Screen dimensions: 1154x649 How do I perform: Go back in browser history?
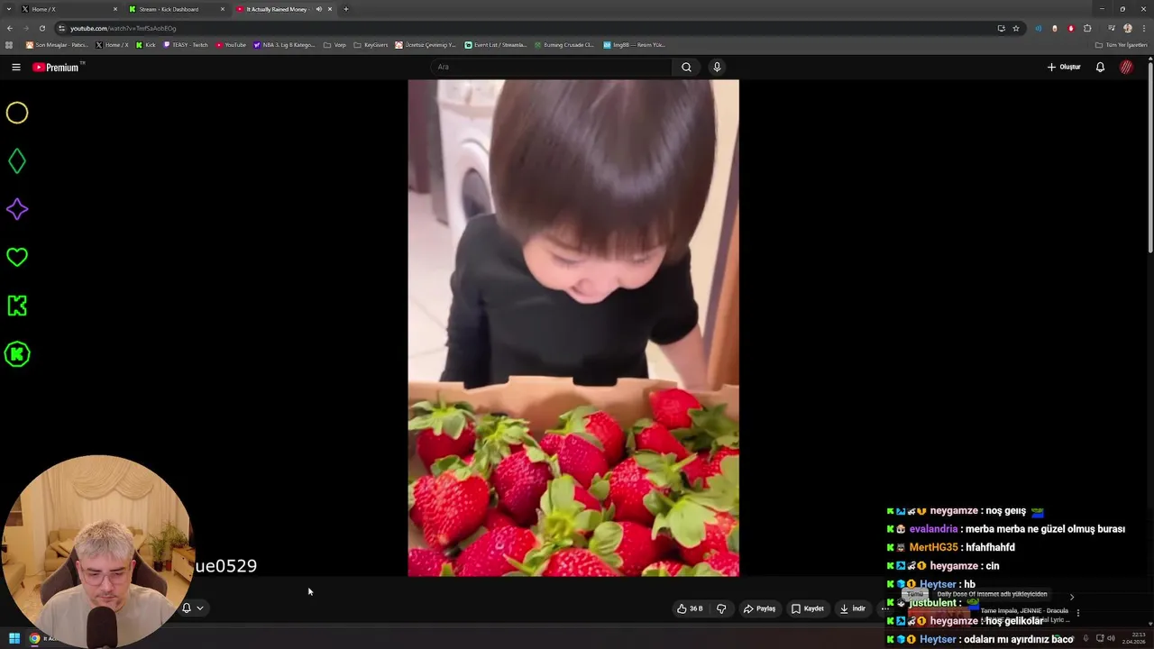(x=9, y=28)
